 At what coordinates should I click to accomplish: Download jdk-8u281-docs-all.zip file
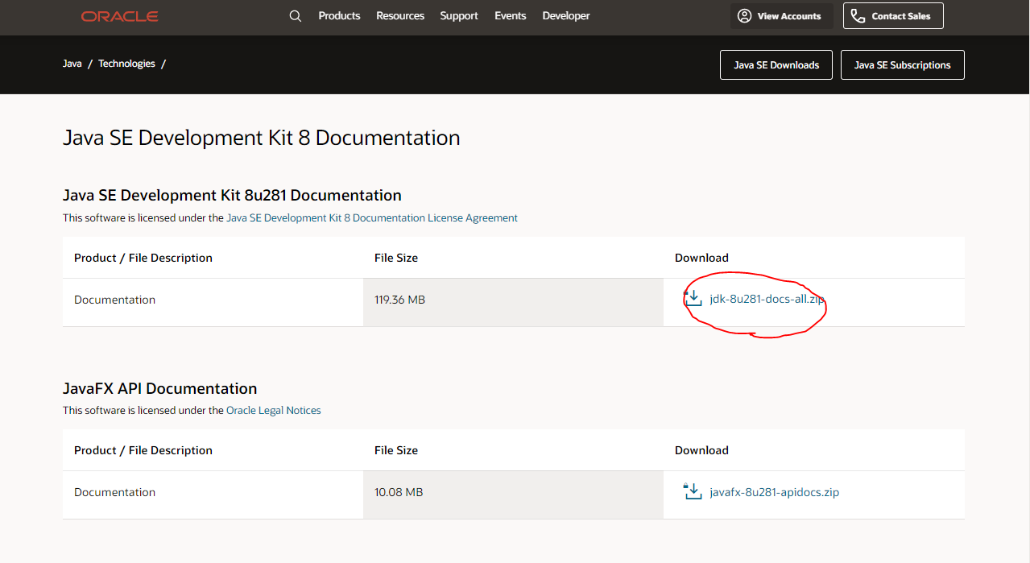point(767,300)
